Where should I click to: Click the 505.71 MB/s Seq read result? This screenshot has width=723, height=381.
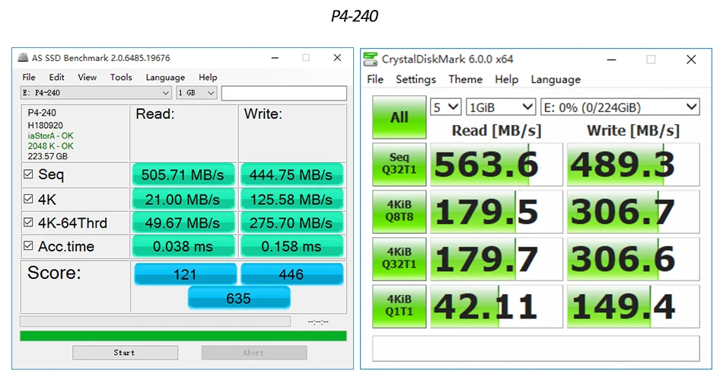coord(183,174)
